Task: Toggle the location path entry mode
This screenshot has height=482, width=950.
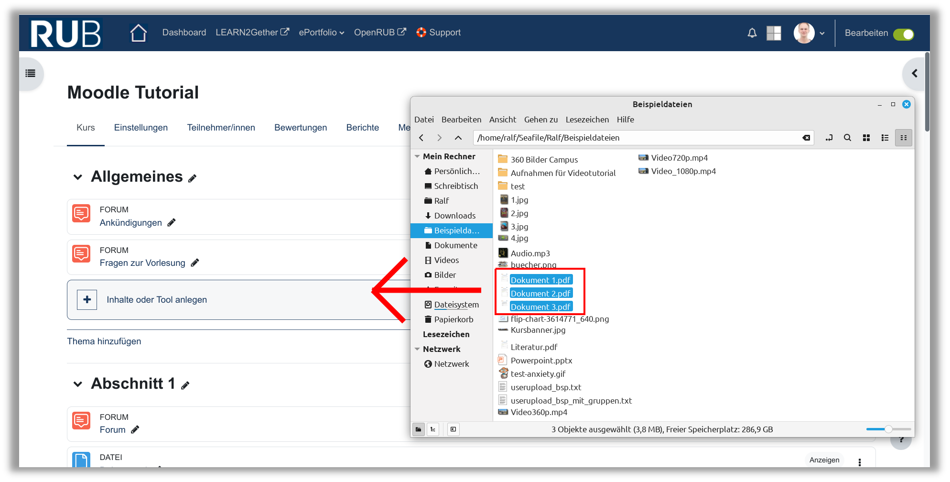Action: (x=829, y=138)
